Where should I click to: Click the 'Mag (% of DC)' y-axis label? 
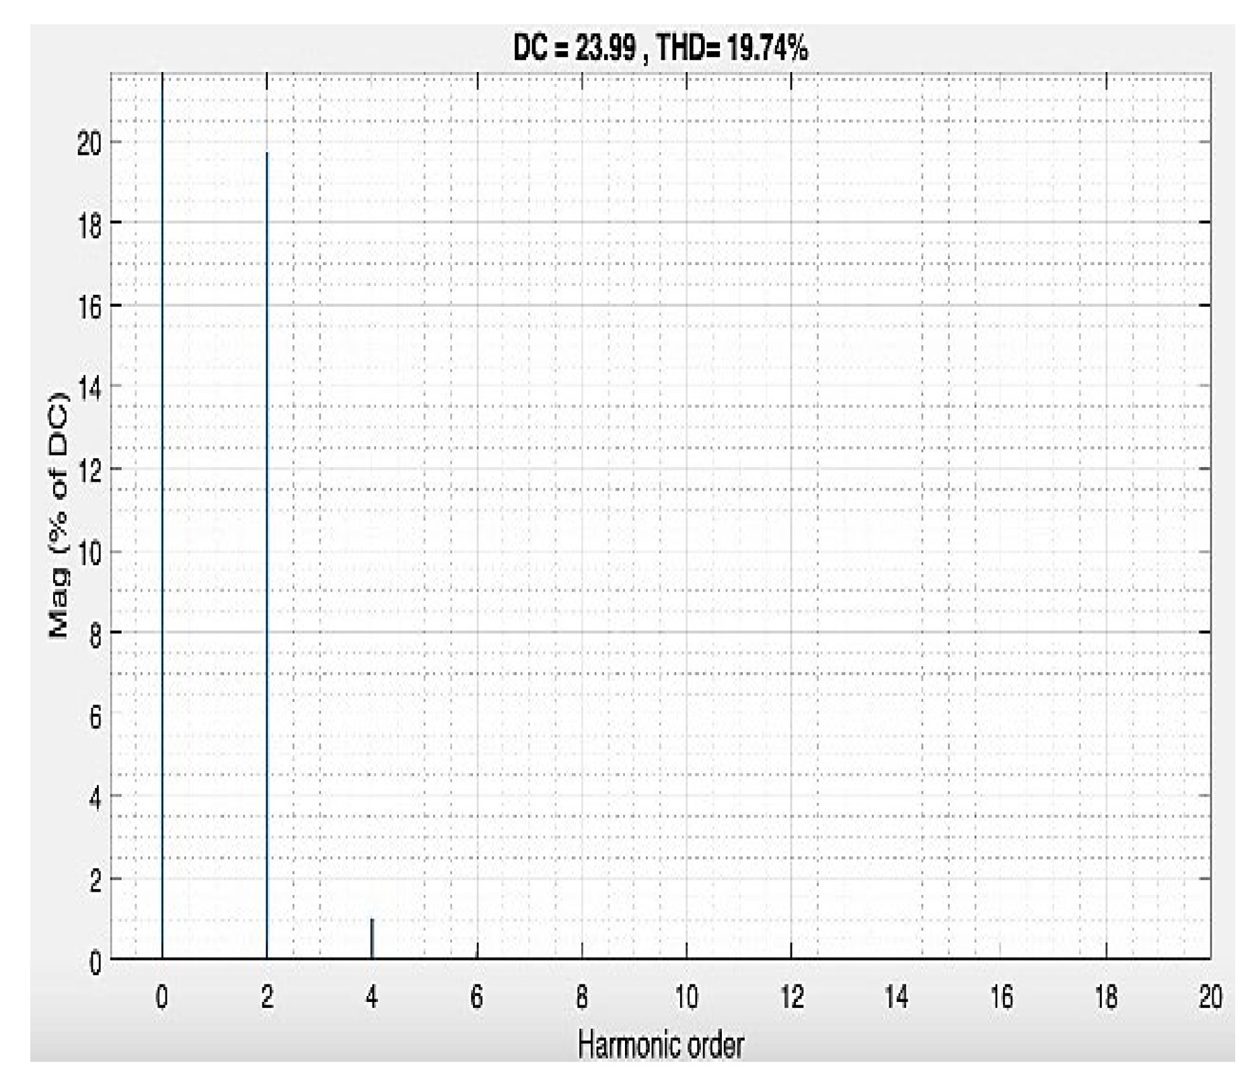point(59,516)
